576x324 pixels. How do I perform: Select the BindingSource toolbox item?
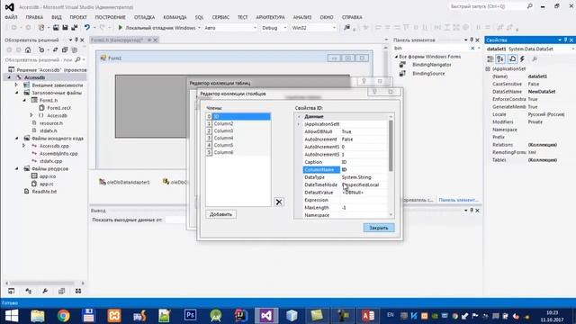428,74
